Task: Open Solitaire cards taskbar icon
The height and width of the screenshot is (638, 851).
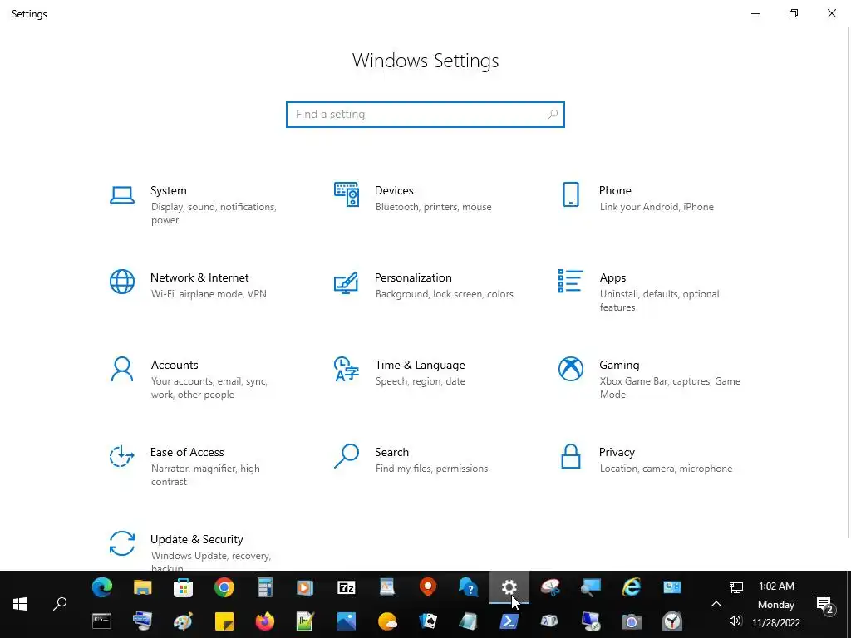Action: (x=428, y=621)
